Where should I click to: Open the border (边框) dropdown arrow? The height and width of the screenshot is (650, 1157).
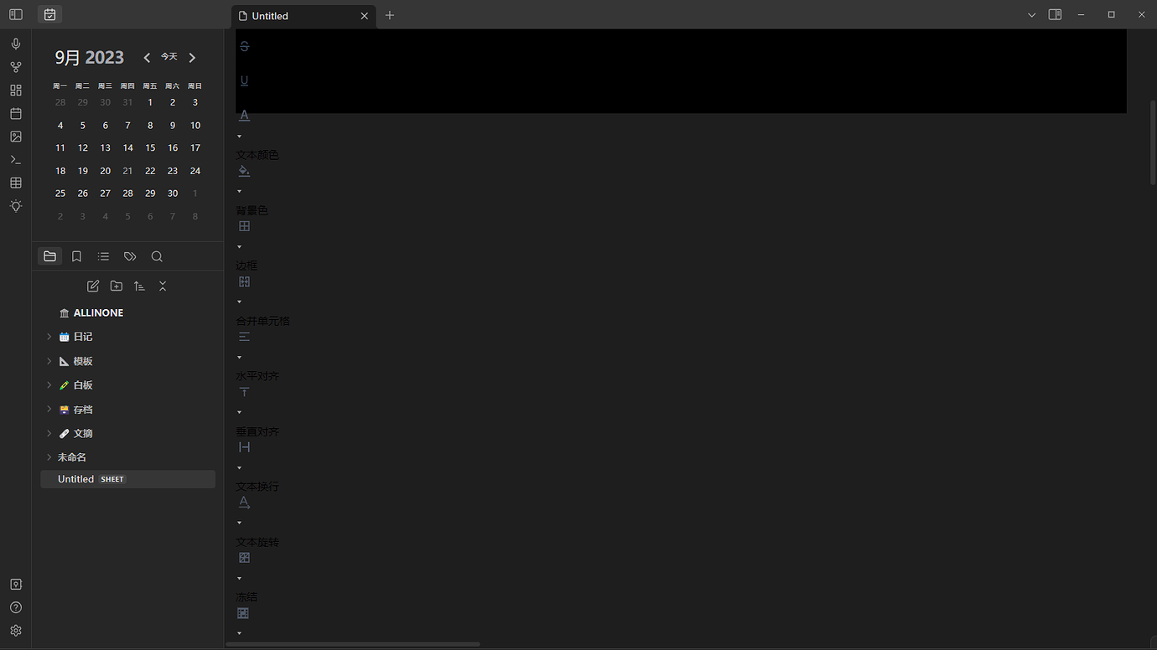(x=240, y=247)
